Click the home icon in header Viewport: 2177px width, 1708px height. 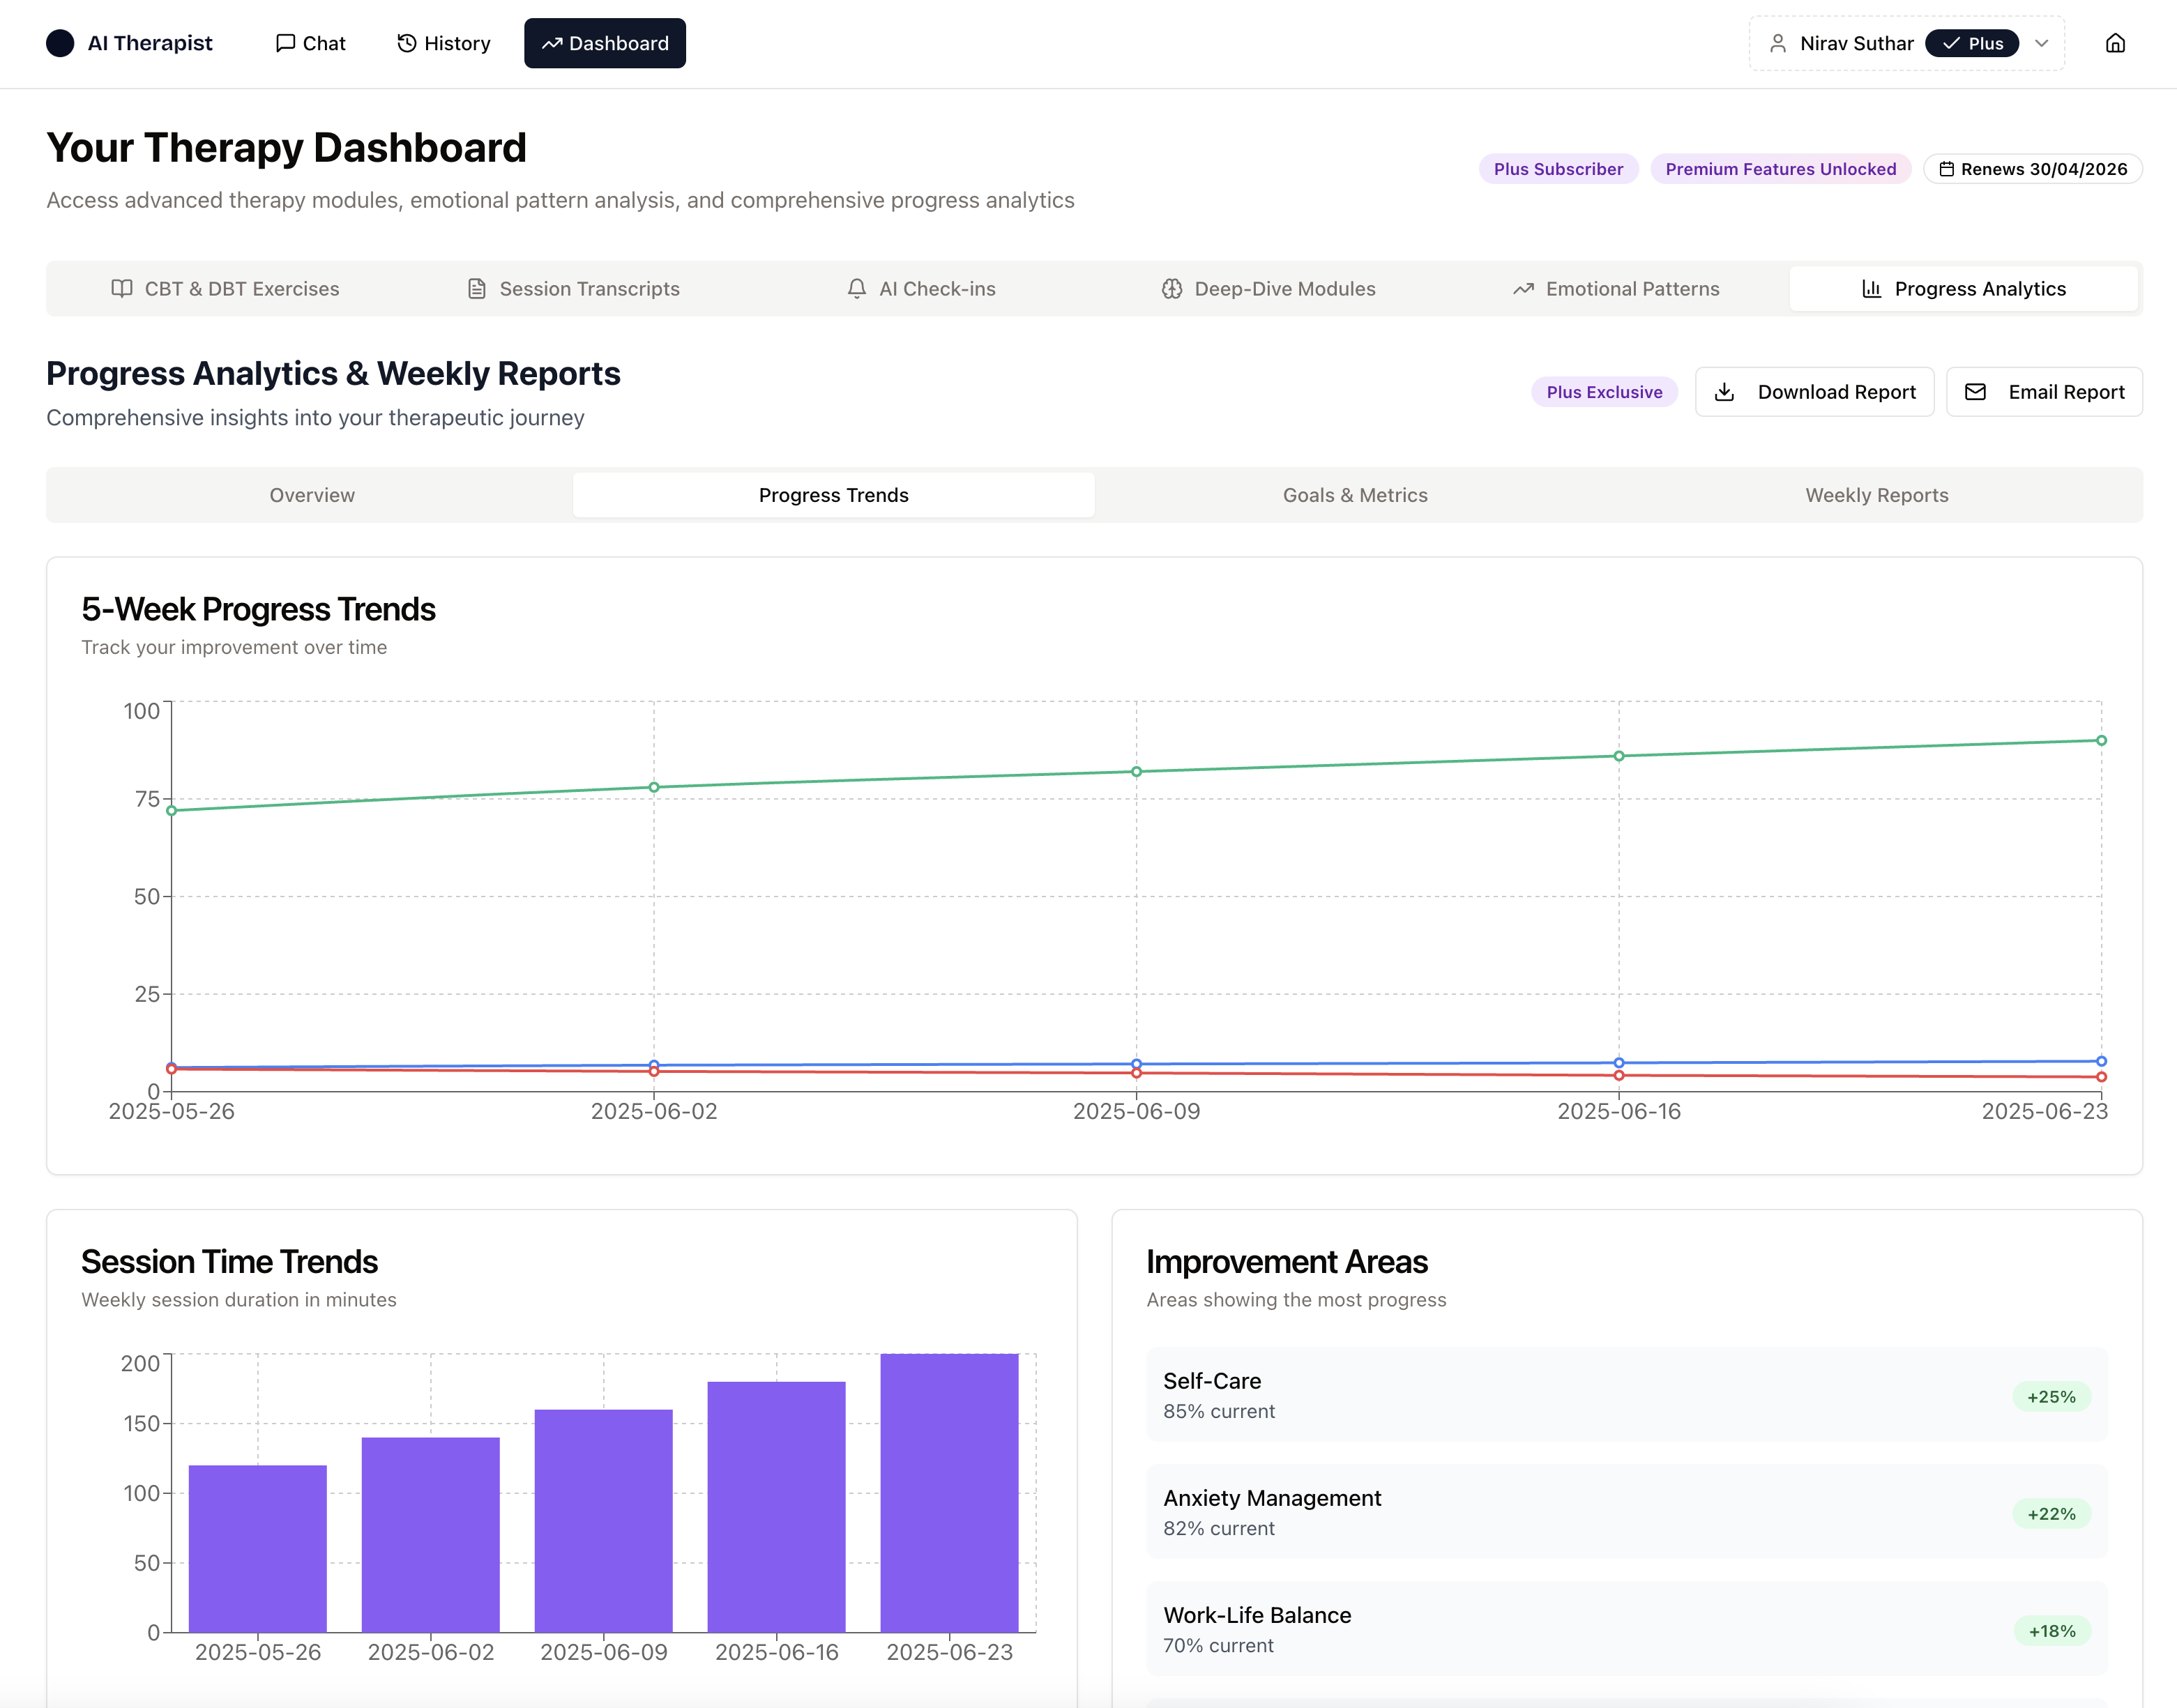point(2115,43)
